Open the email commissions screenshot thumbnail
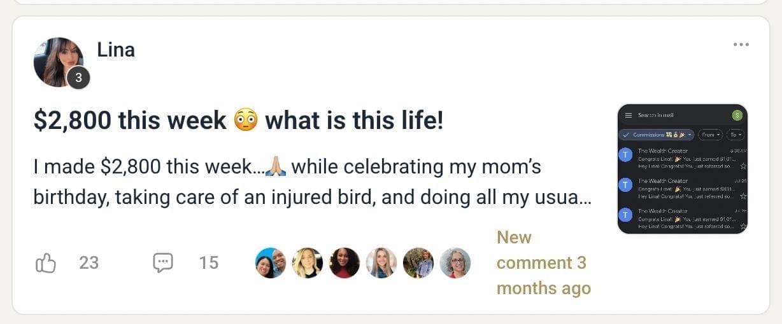The width and height of the screenshot is (782, 324). point(683,169)
